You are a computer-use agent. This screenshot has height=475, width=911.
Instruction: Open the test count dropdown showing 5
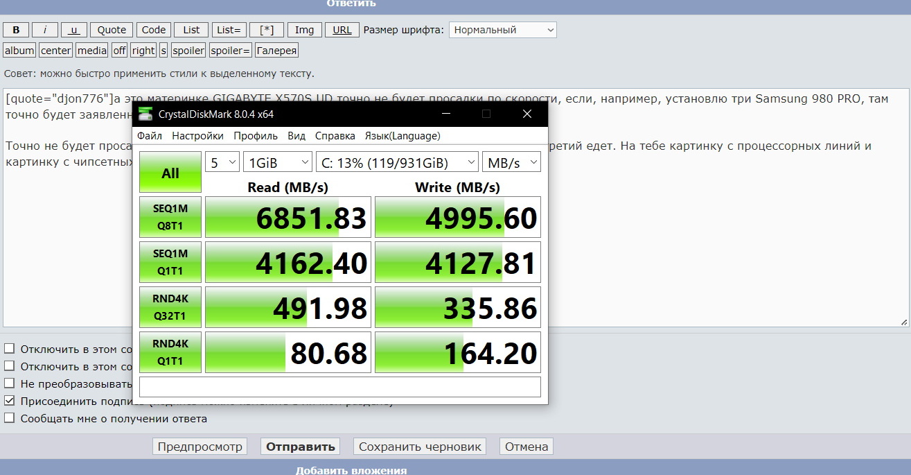tap(222, 162)
